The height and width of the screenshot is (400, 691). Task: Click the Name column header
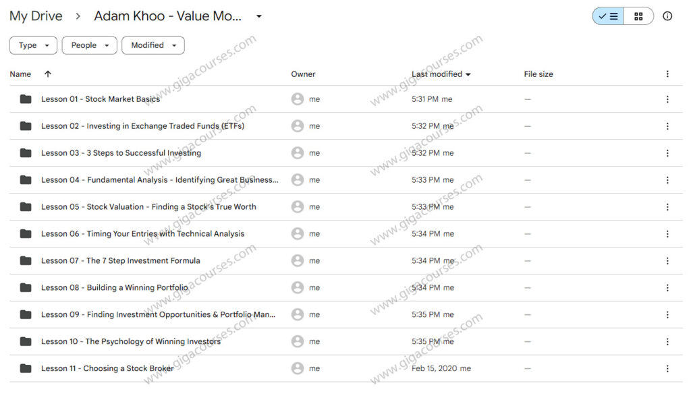(20, 74)
